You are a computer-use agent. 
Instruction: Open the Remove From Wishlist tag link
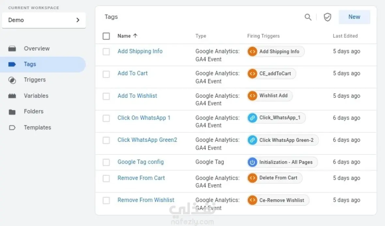(x=146, y=200)
